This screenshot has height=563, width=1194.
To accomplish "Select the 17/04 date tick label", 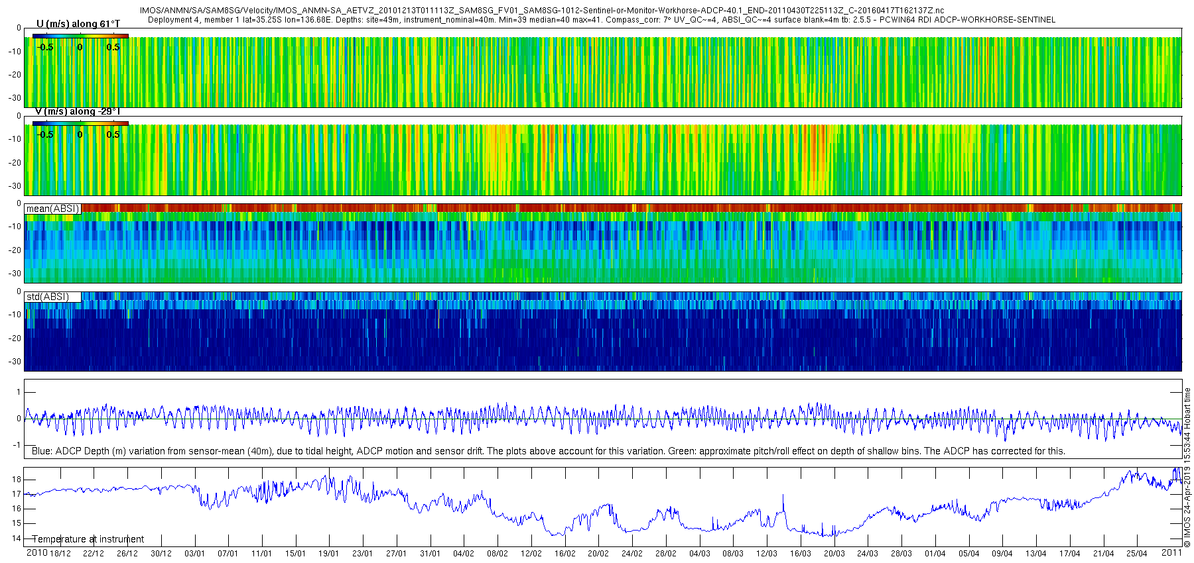I will pos(1070,554).
